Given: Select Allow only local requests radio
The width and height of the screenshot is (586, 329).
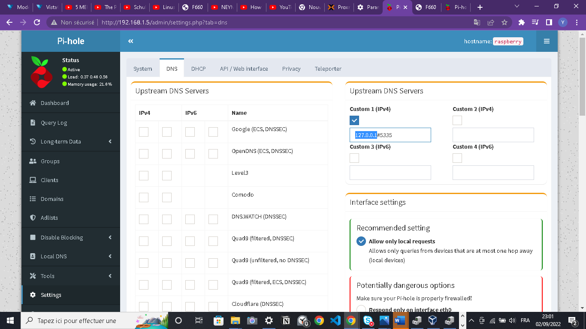Looking at the screenshot, I should tap(361, 241).
